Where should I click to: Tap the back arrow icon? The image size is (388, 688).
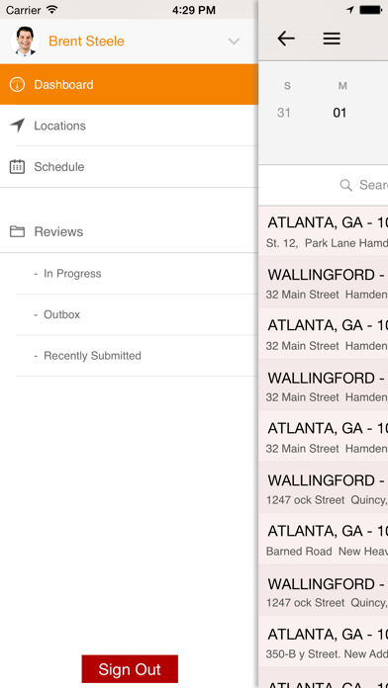(286, 40)
